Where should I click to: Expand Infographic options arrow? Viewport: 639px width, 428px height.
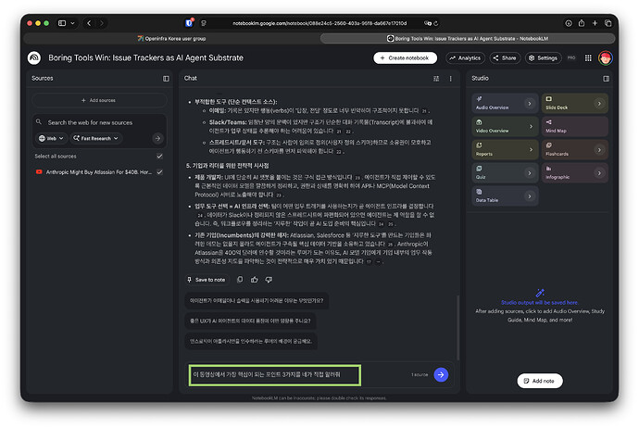[x=599, y=173]
